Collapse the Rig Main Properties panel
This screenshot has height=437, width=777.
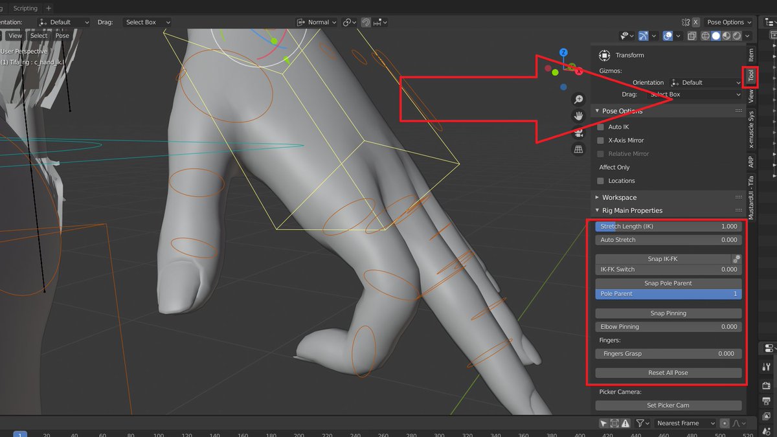(597, 210)
